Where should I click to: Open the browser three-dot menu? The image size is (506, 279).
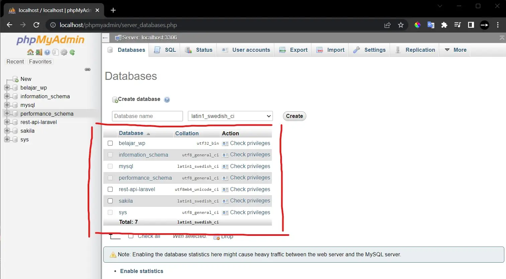click(x=498, y=25)
